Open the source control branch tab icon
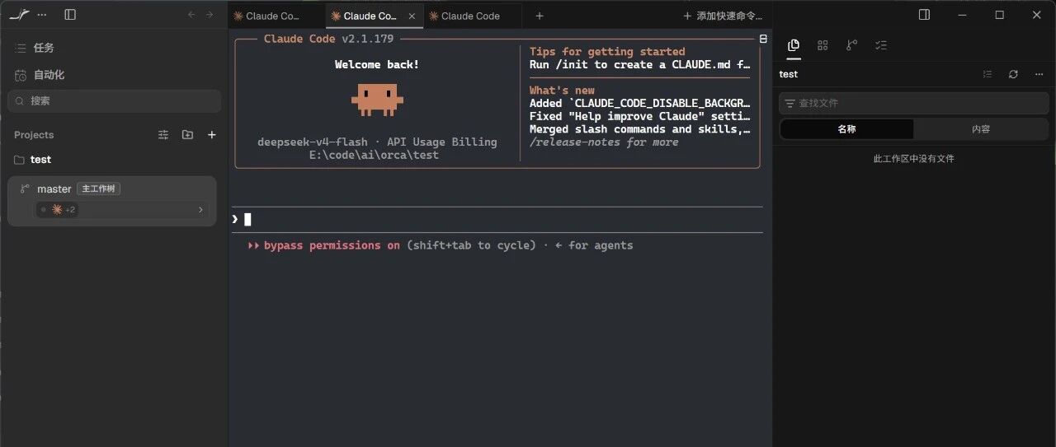This screenshot has height=447, width=1056. click(851, 45)
